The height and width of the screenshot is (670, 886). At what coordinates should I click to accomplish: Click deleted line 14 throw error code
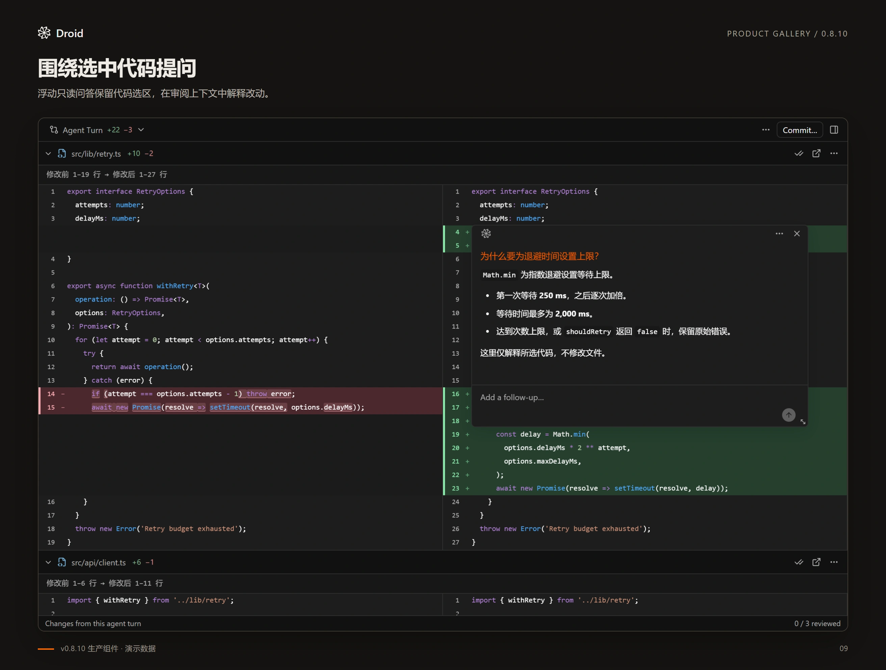pos(193,394)
